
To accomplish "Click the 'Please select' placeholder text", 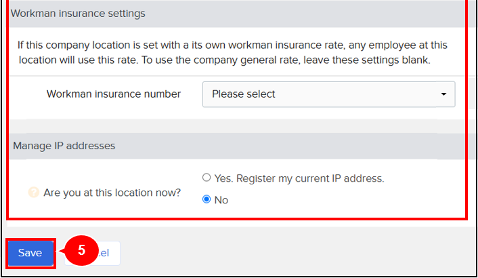I will (244, 94).
